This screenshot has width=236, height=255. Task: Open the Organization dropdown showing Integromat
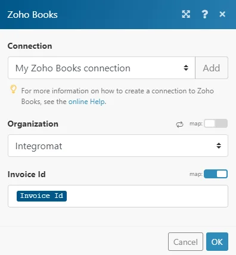(118, 146)
